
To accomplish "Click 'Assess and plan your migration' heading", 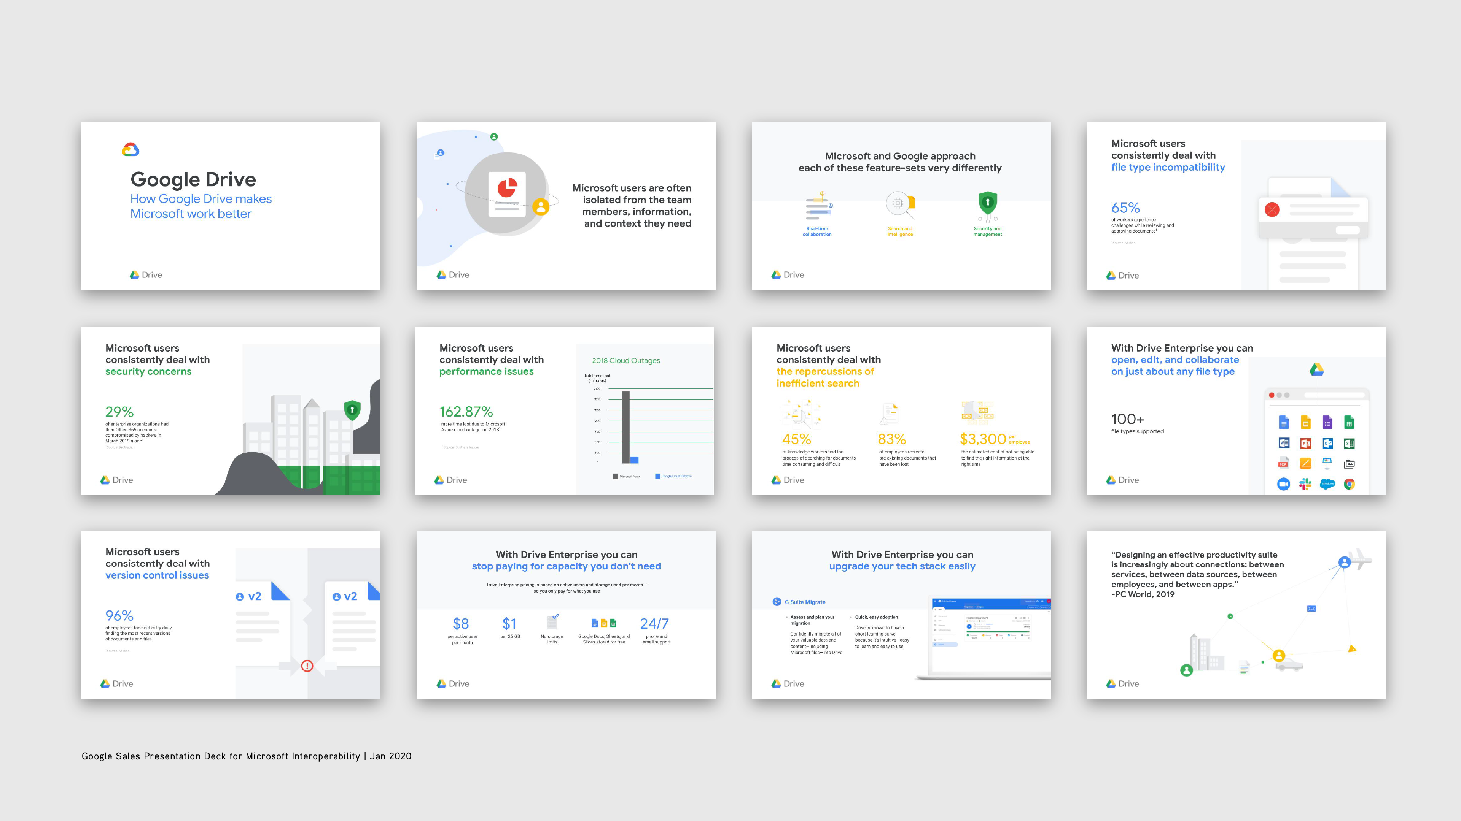I will coord(812,620).
